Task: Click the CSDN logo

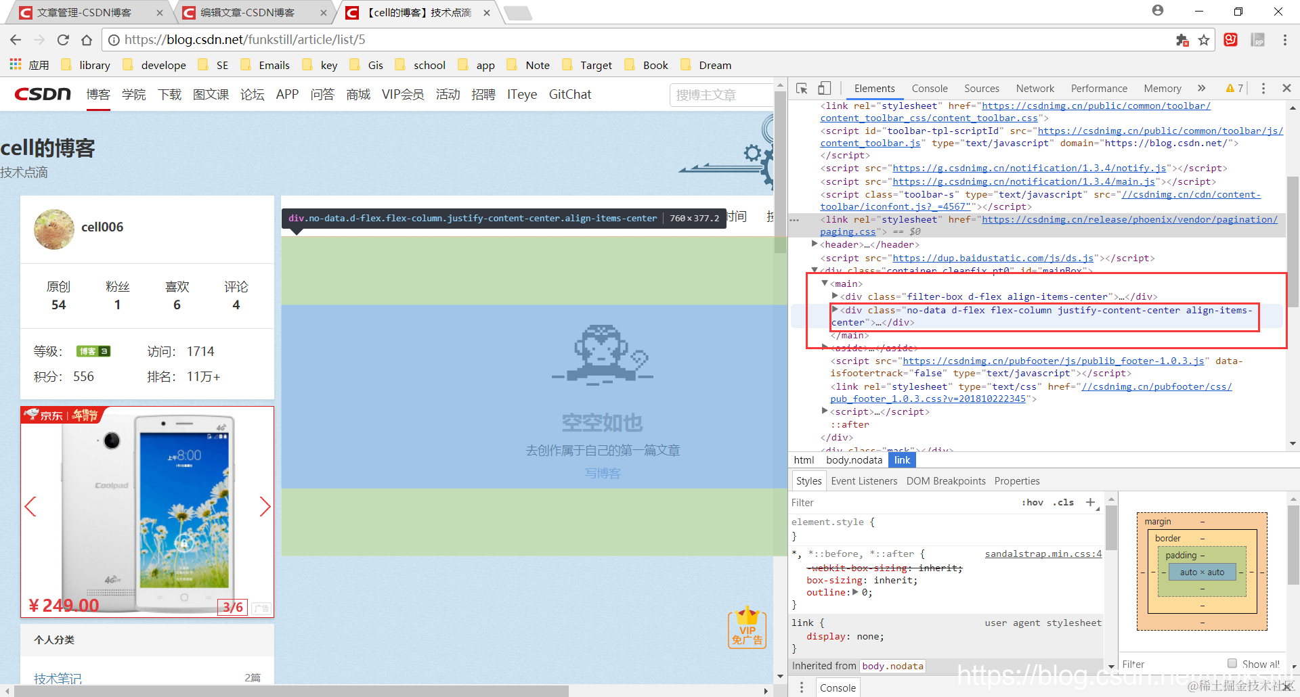Action: pyautogui.click(x=43, y=94)
